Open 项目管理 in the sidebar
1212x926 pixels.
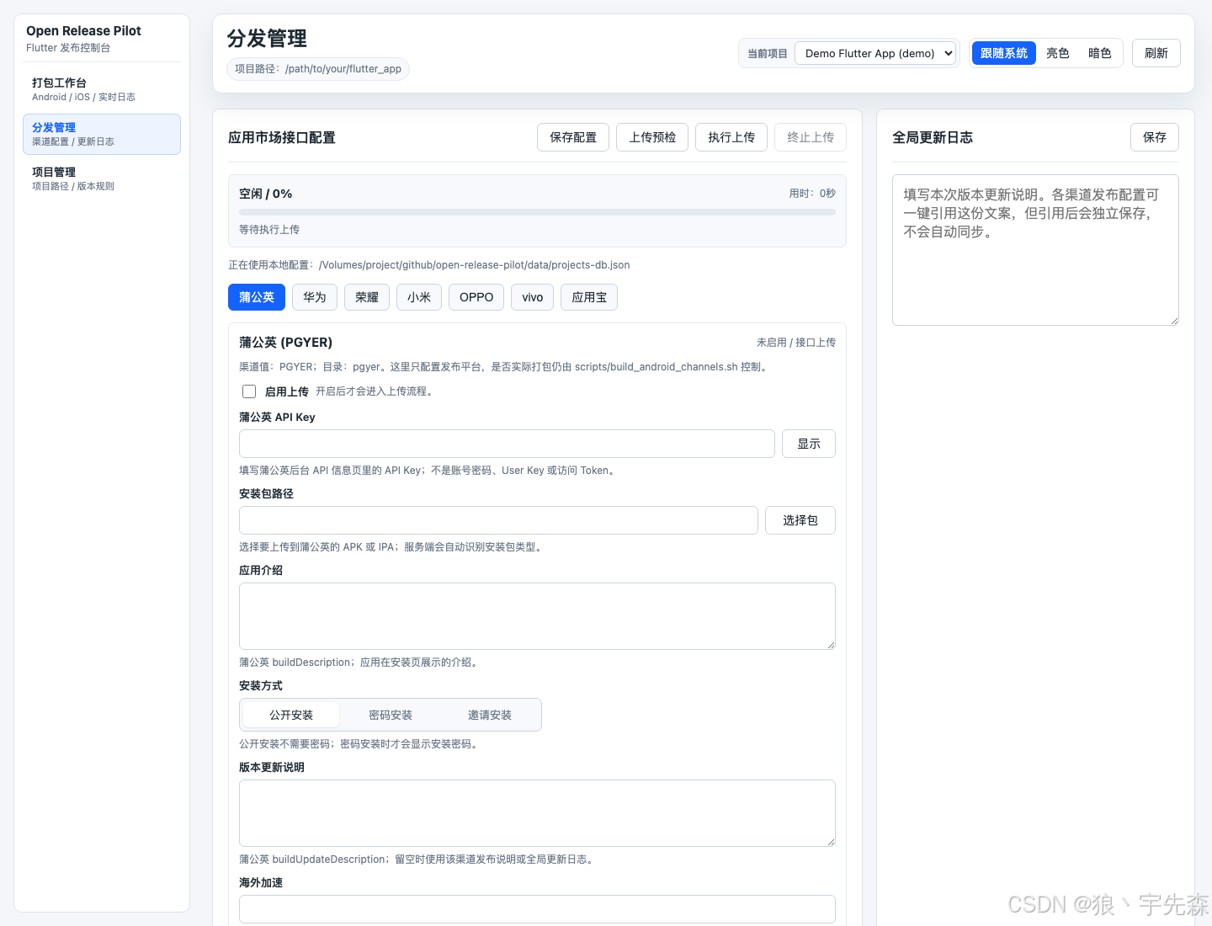pos(102,178)
